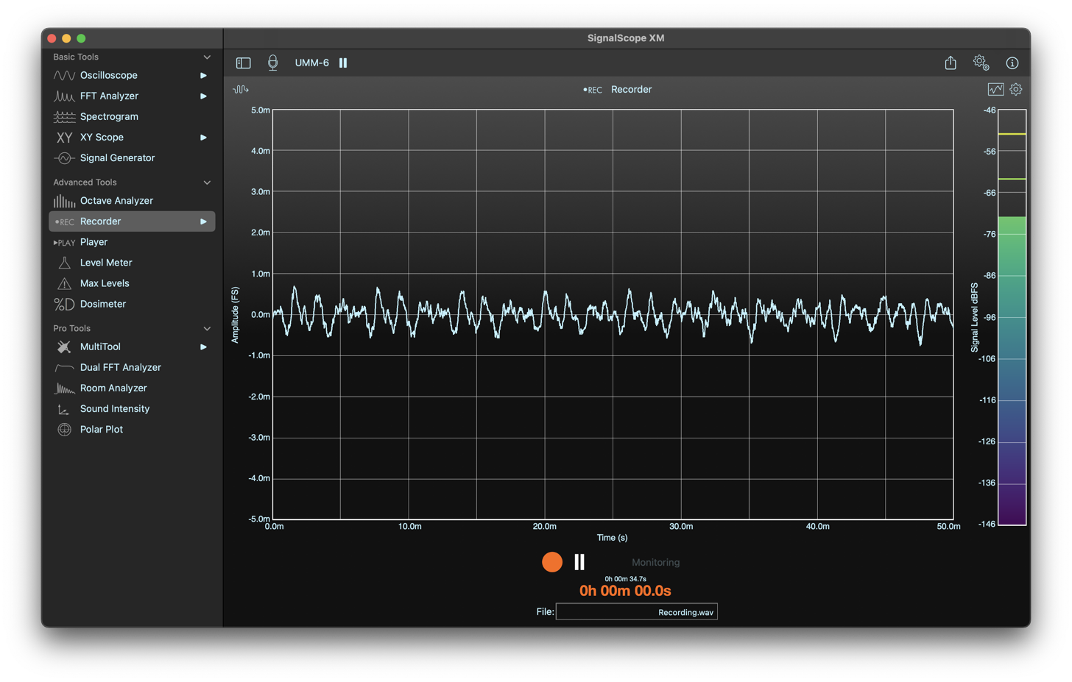This screenshot has width=1072, height=682.
Task: Click the 0h 00m 34.7s available time
Action: click(625, 579)
